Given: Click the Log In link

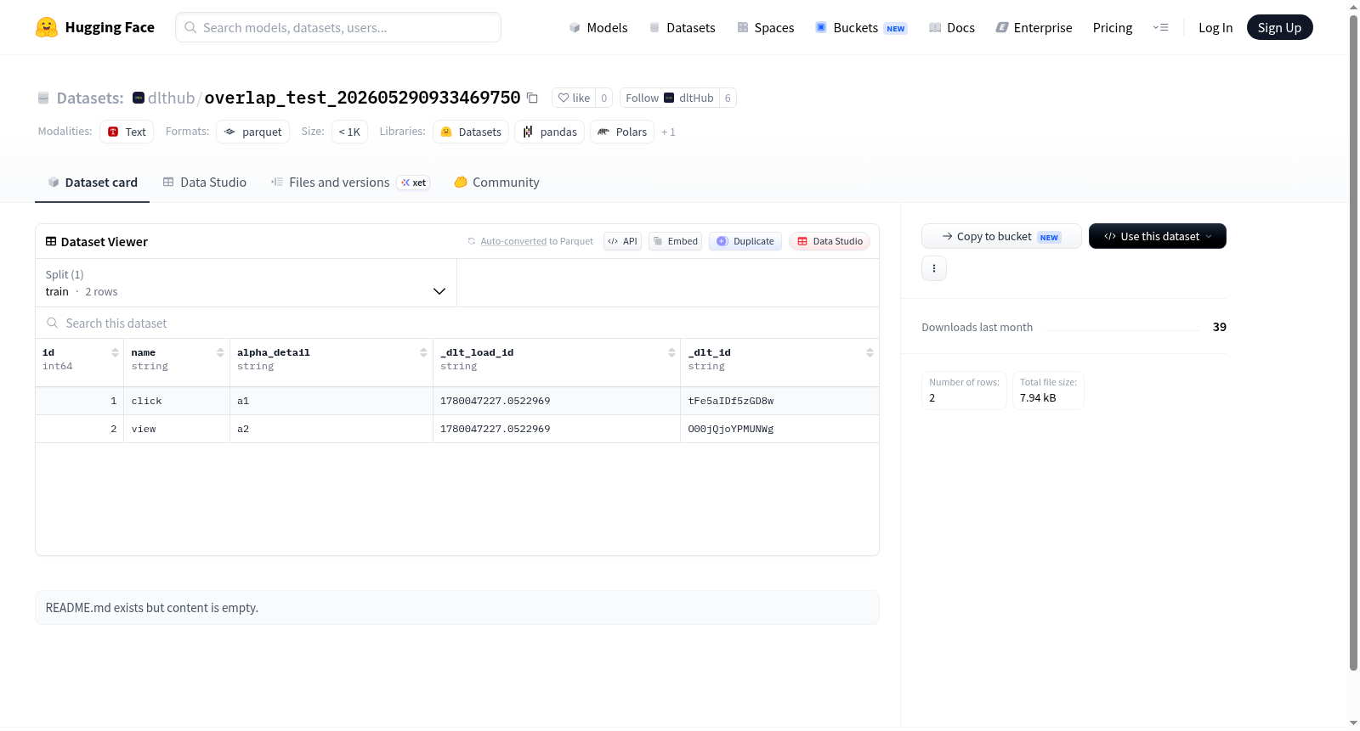Looking at the screenshot, I should [x=1215, y=27].
